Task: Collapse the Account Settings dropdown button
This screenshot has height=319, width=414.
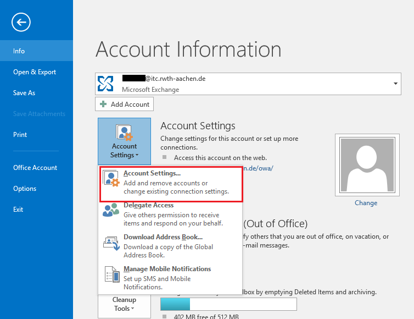Action: click(x=124, y=141)
